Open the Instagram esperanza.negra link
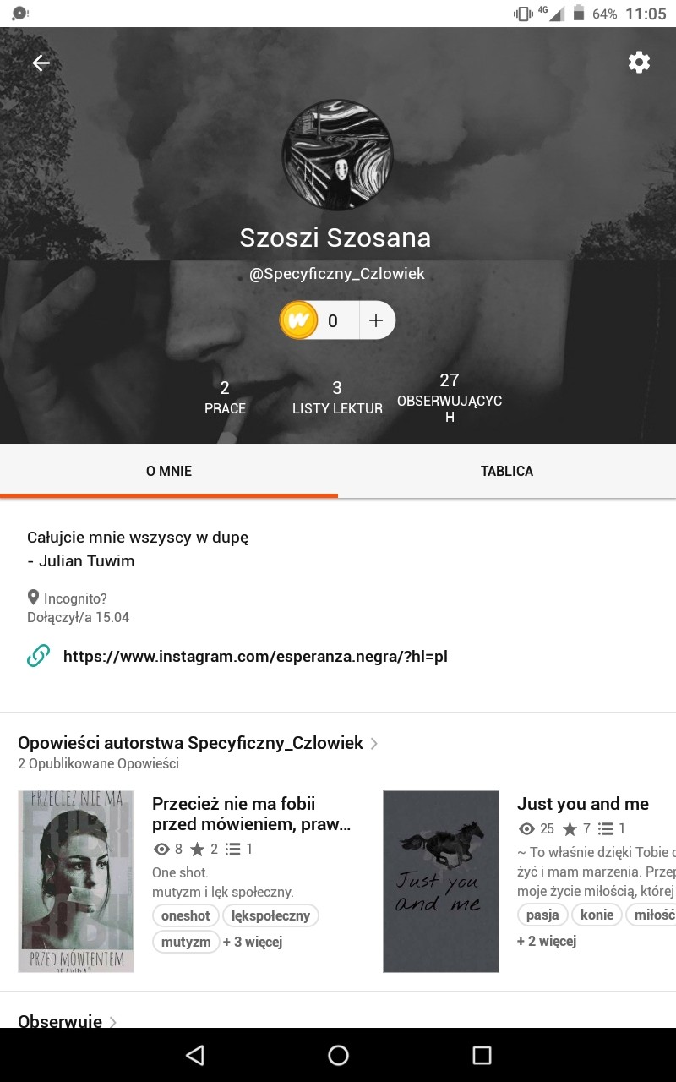Screen dimensions: 676x1082 coord(255,656)
